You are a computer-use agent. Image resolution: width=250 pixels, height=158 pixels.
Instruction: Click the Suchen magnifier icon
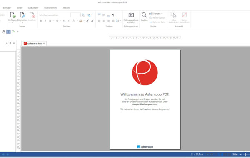click(x=144, y=15)
